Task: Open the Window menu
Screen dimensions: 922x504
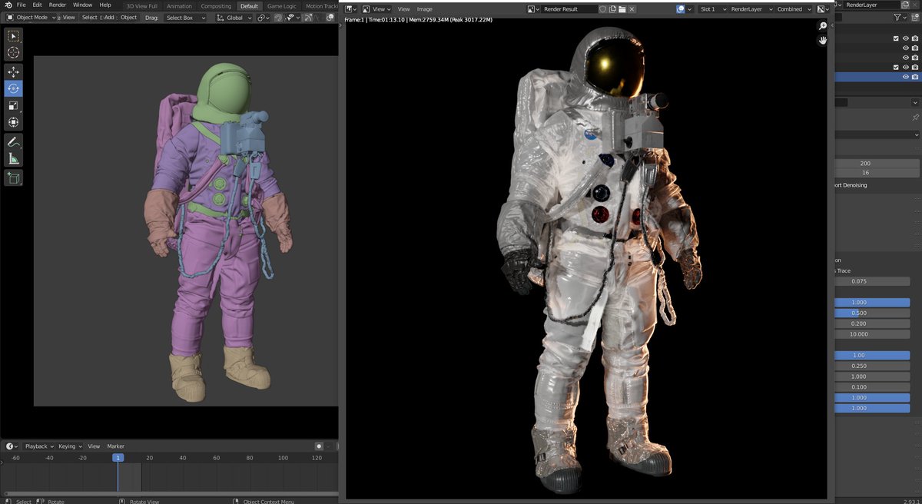Action: [x=82, y=5]
